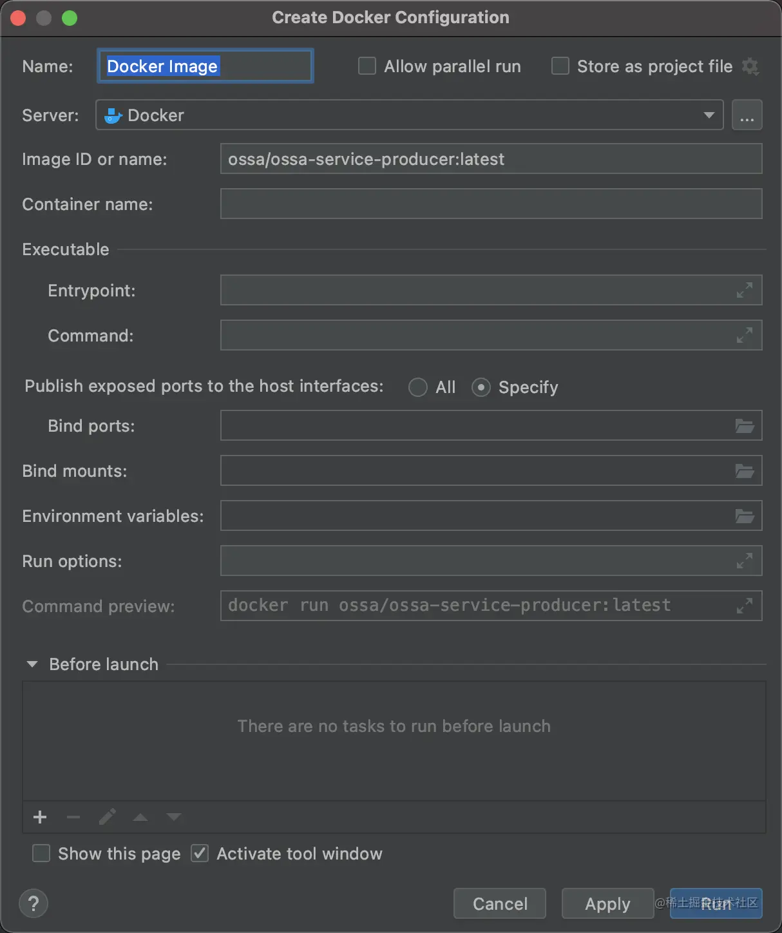Enable Allow parallel run checkbox
This screenshot has height=933, width=782.
(x=367, y=66)
